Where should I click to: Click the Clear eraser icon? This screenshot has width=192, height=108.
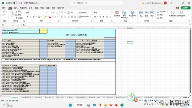pyautogui.click(x=158, y=18)
